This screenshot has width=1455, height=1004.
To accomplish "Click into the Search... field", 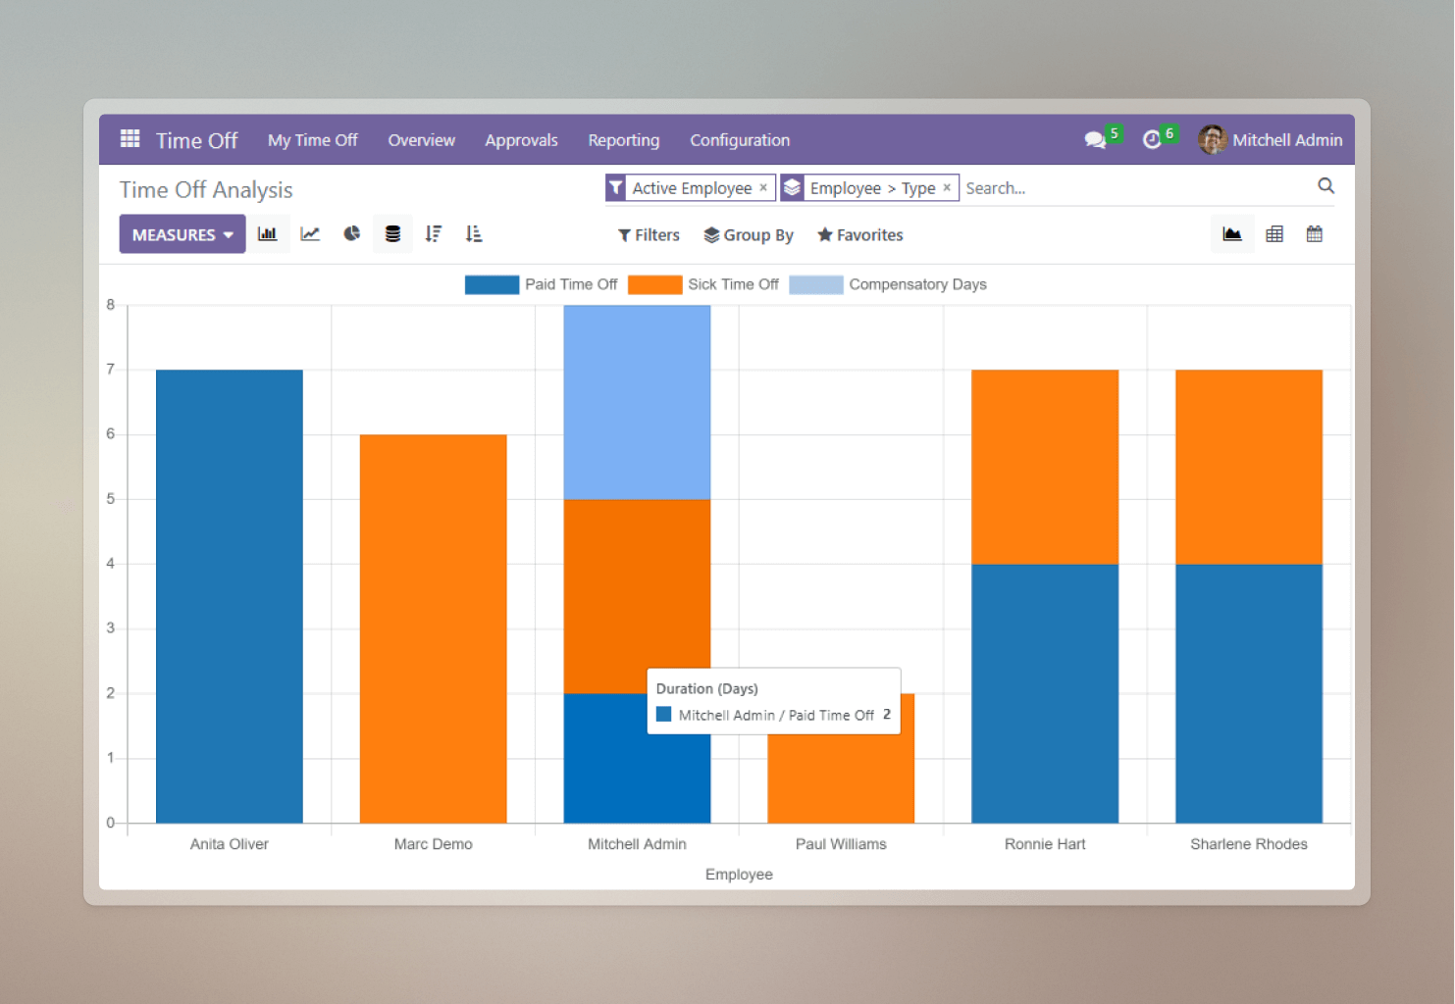I will click(x=1138, y=188).
